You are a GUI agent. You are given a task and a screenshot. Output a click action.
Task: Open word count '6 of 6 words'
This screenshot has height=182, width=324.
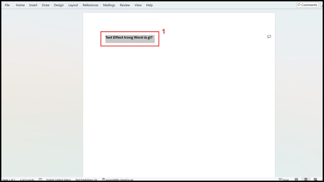point(27,180)
